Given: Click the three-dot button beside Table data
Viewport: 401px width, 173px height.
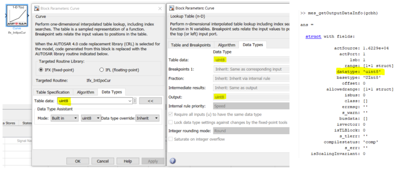Looking at the screenshot, I should pos(135,101).
